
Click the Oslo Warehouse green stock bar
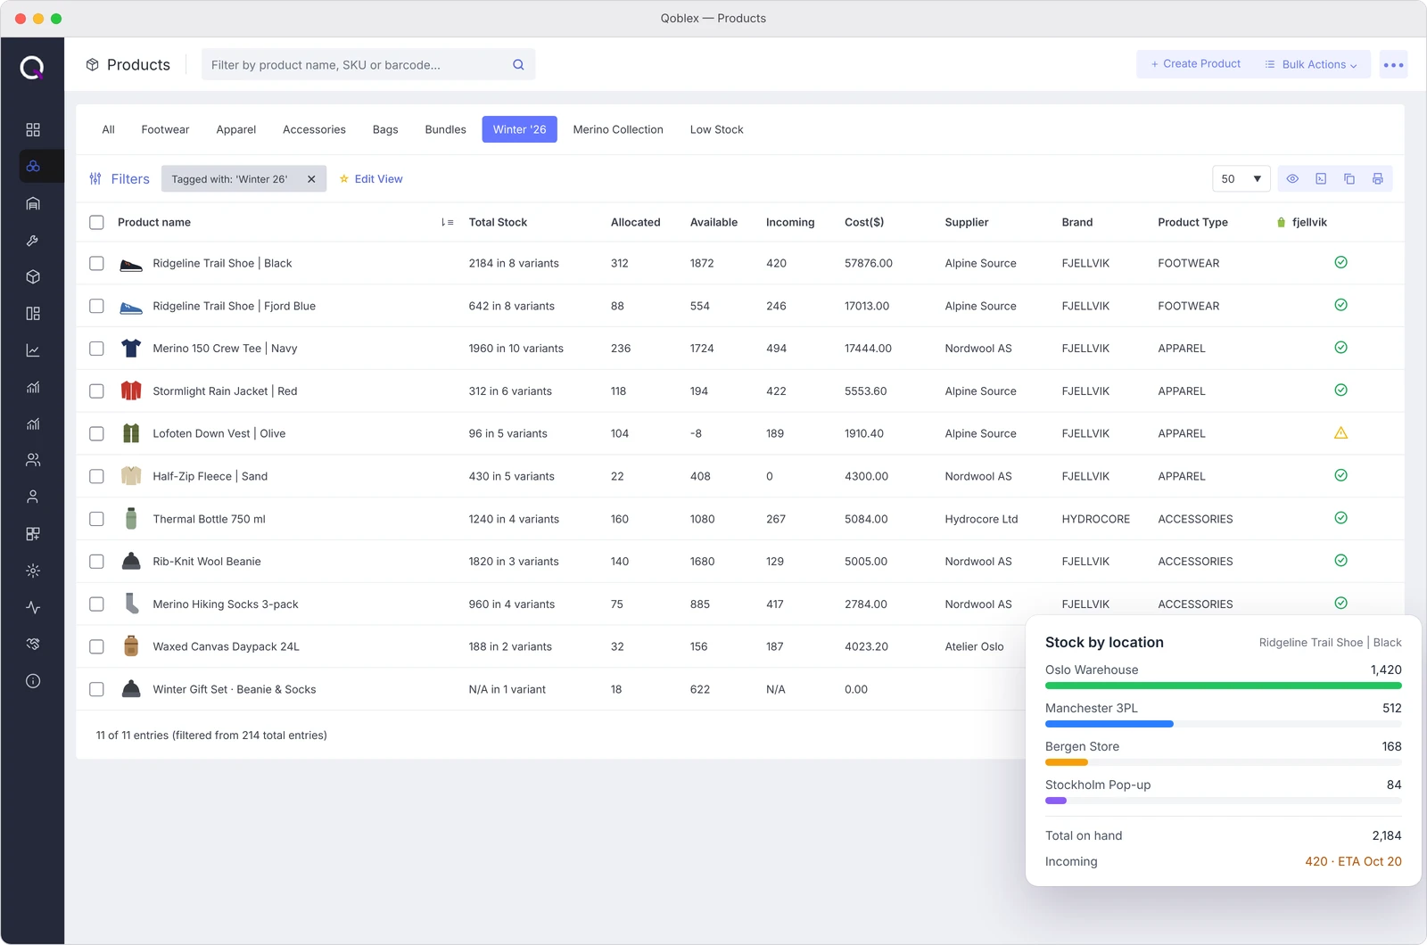click(1223, 686)
